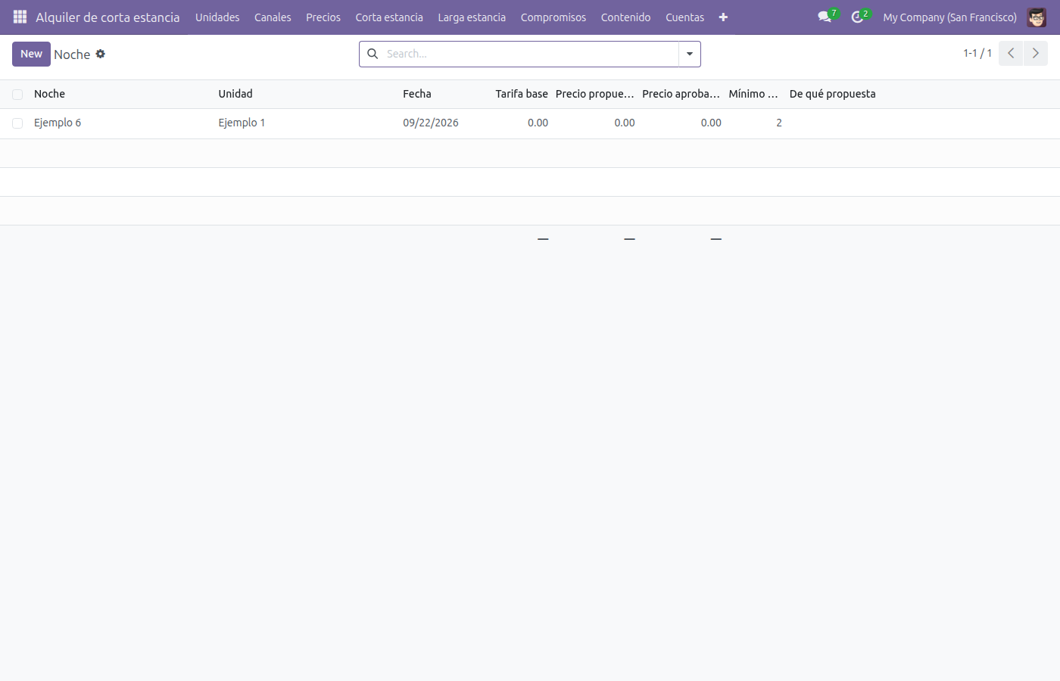Open the user avatar menu
The width and height of the screenshot is (1060, 681).
[1037, 17]
